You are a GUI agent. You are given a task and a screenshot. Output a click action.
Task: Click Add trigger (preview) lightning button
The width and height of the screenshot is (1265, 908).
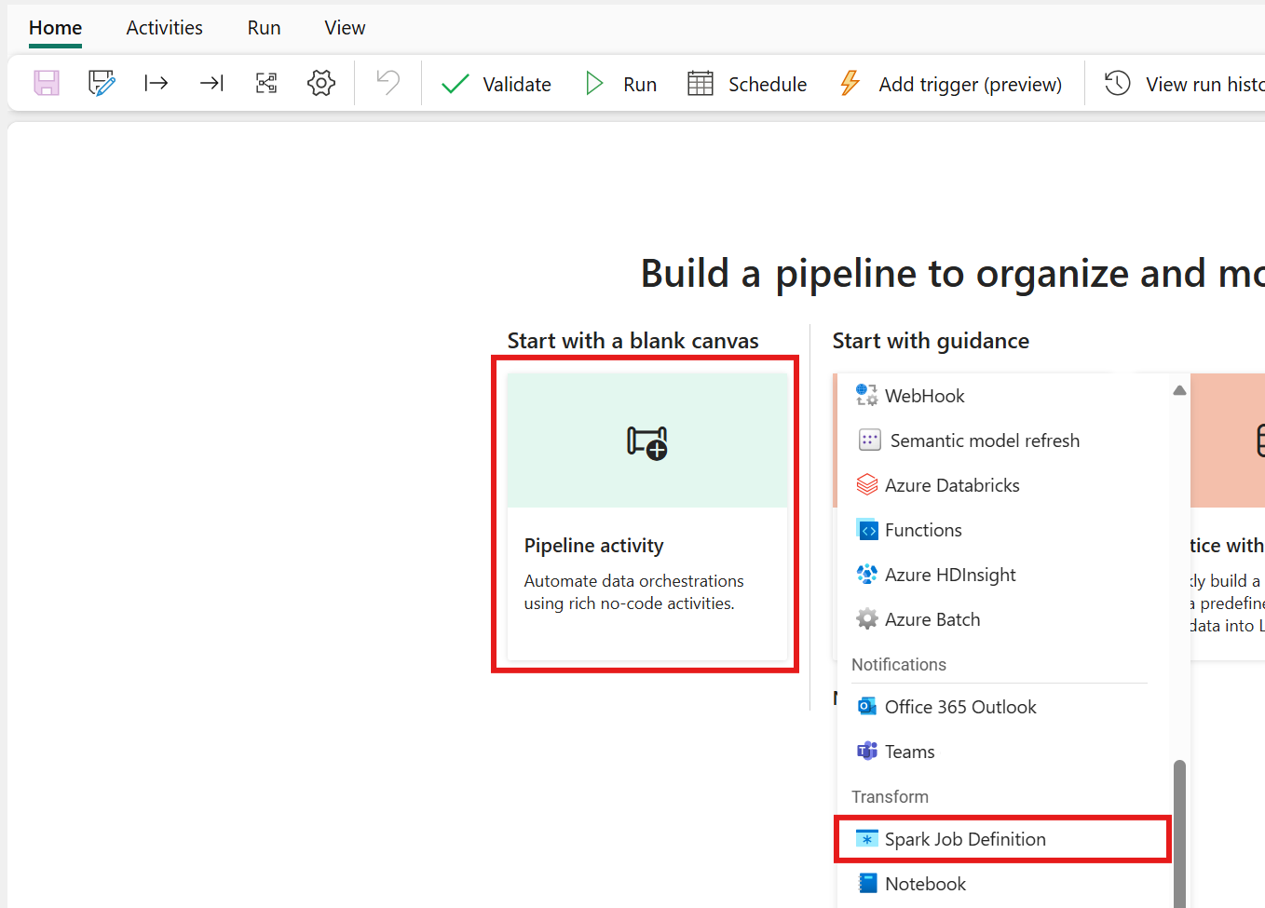pyautogui.click(x=950, y=84)
